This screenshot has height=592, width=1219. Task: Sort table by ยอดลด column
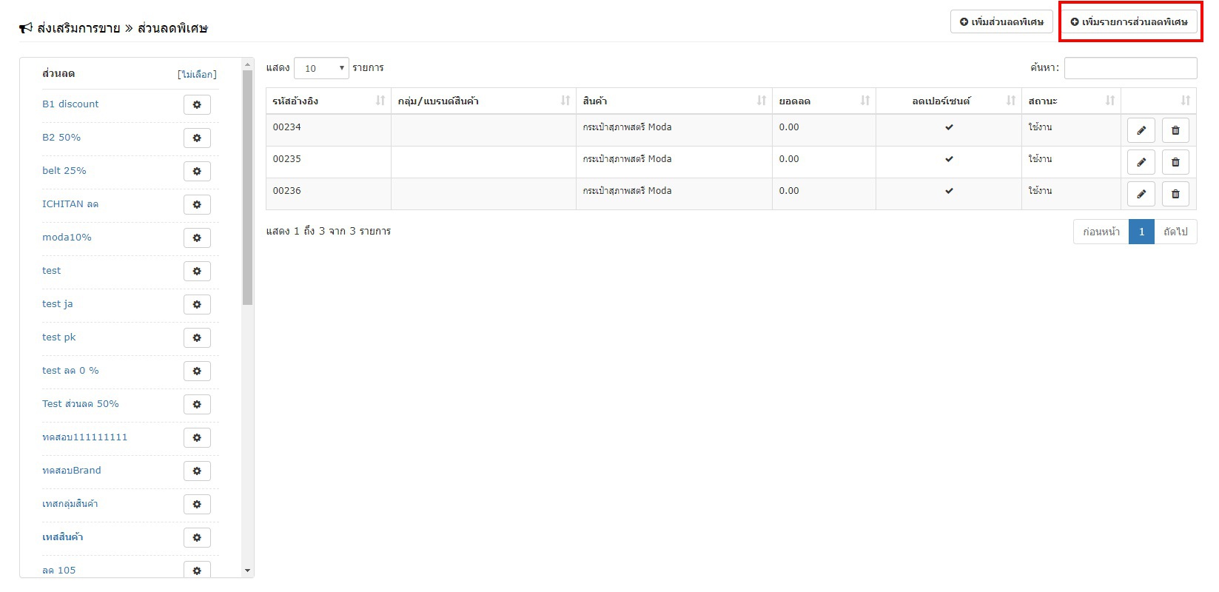pos(824,101)
